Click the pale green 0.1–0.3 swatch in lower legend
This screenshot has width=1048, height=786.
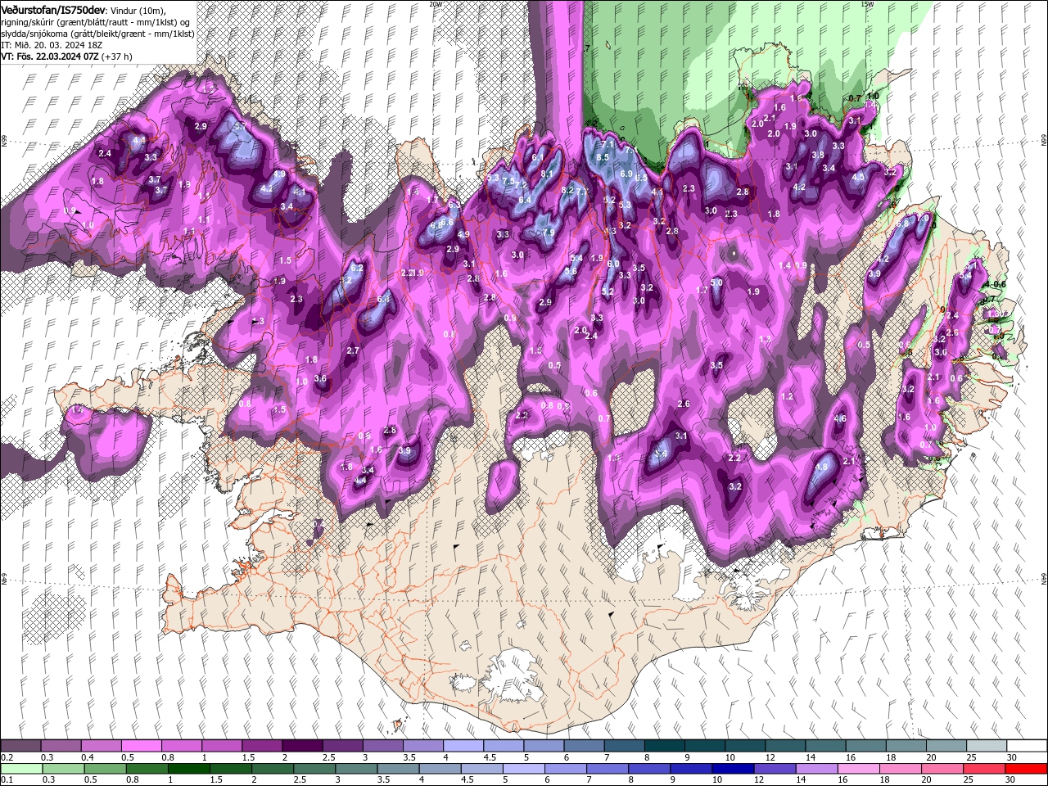click(x=21, y=768)
